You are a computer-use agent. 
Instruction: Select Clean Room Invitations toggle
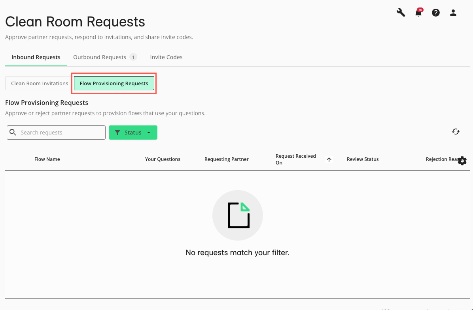point(40,83)
